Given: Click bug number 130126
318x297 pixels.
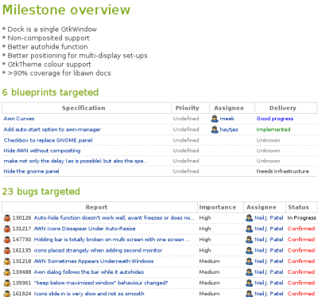Looking at the screenshot, I should click(x=21, y=218).
